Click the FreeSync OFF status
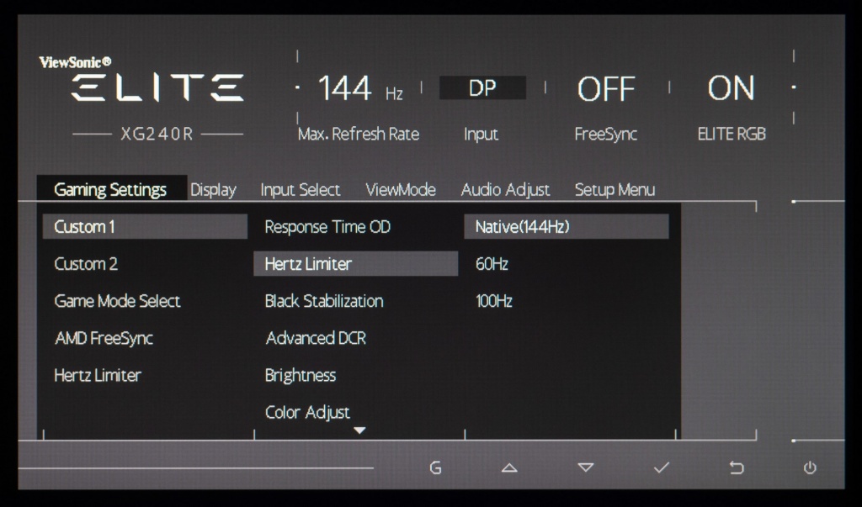Screen dimensions: 862x507 (606, 88)
